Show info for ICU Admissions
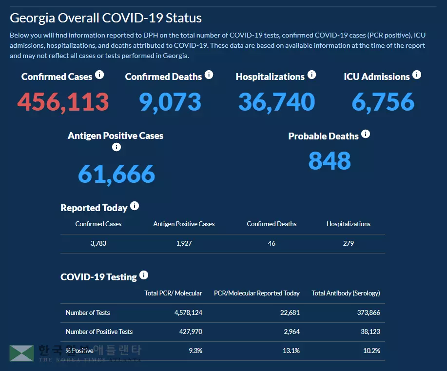The height and width of the screenshot is (371, 447). click(x=416, y=75)
